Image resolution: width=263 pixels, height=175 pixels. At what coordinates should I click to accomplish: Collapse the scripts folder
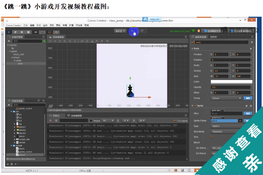pyautogui.click(x=11, y=146)
